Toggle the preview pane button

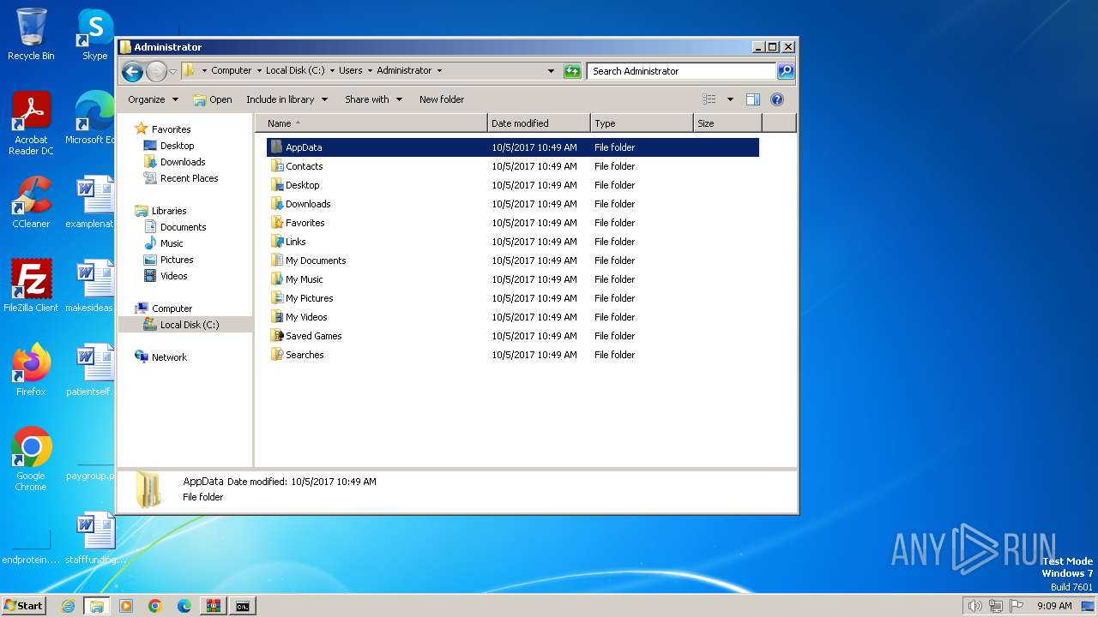tap(753, 99)
